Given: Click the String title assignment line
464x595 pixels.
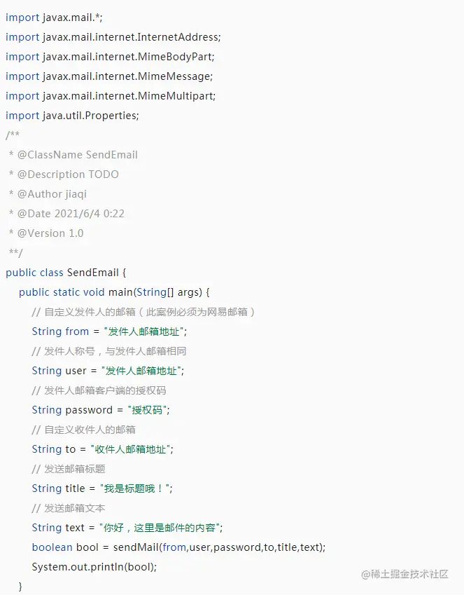Looking at the screenshot, I should [102, 488].
